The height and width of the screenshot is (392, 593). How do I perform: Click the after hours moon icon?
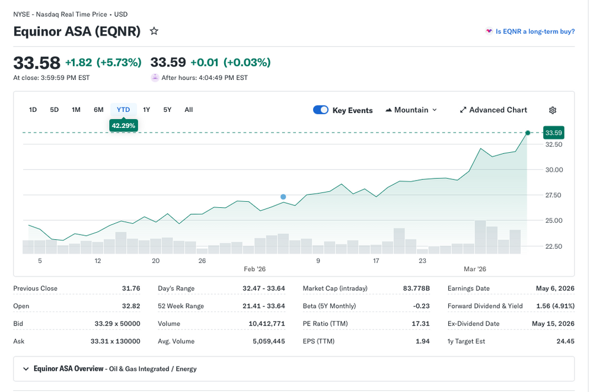click(155, 78)
